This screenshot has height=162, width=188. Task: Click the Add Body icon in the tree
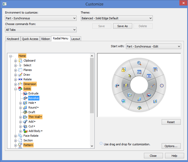tap(25, 131)
